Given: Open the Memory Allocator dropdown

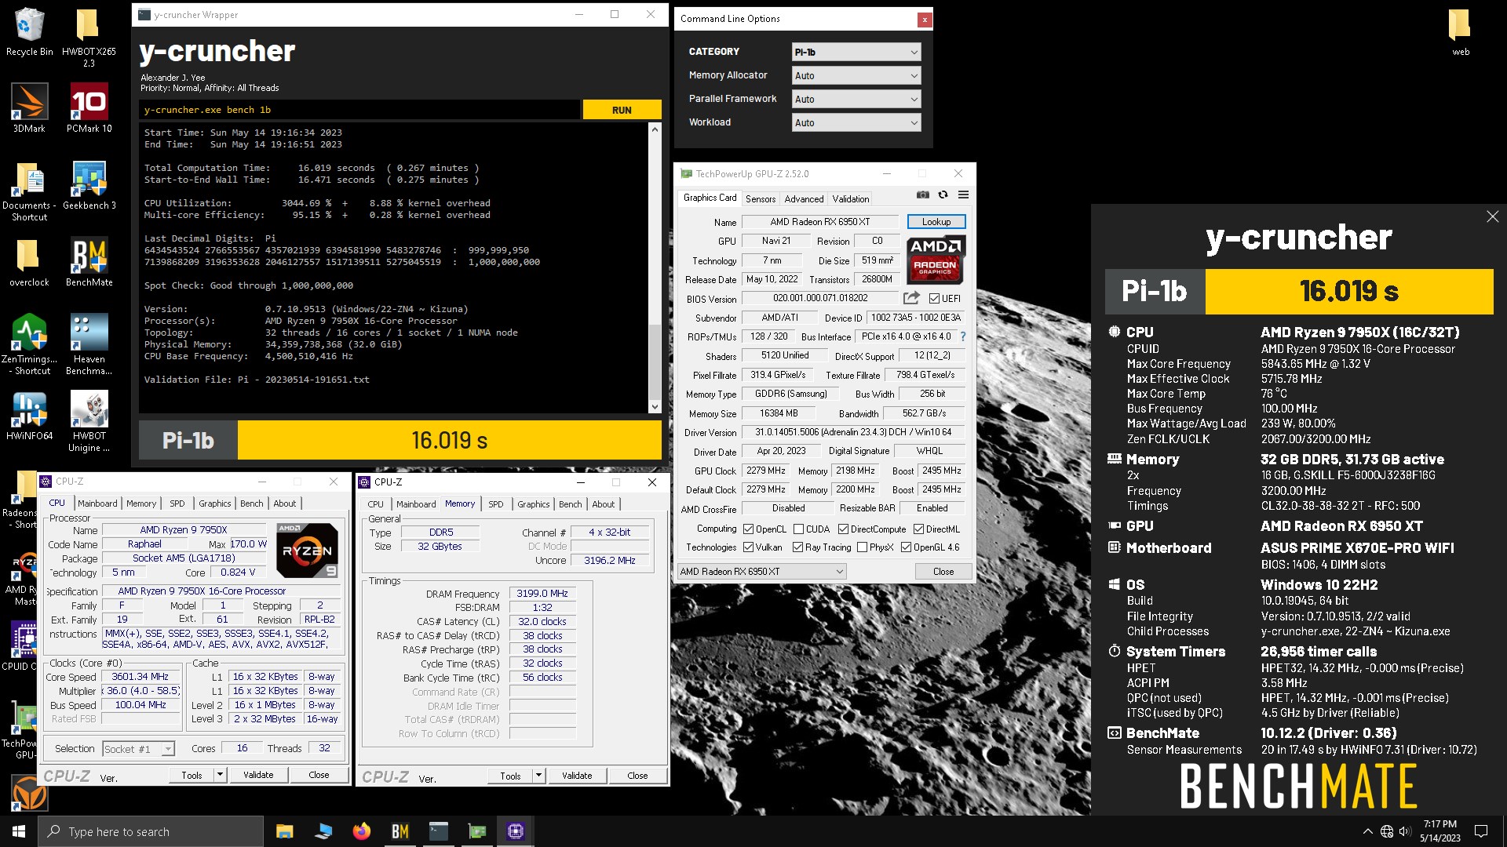Looking at the screenshot, I should (x=856, y=75).
